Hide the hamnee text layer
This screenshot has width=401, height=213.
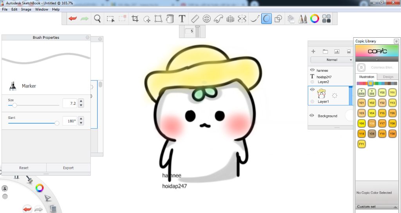[312, 70]
